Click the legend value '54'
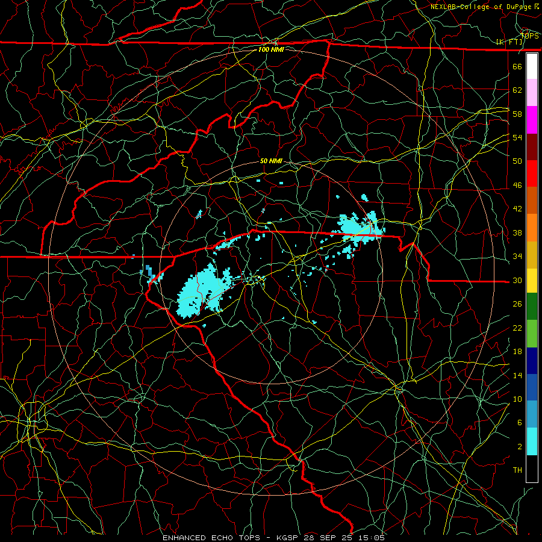Image resolution: width=542 pixels, height=542 pixels. 517,137
